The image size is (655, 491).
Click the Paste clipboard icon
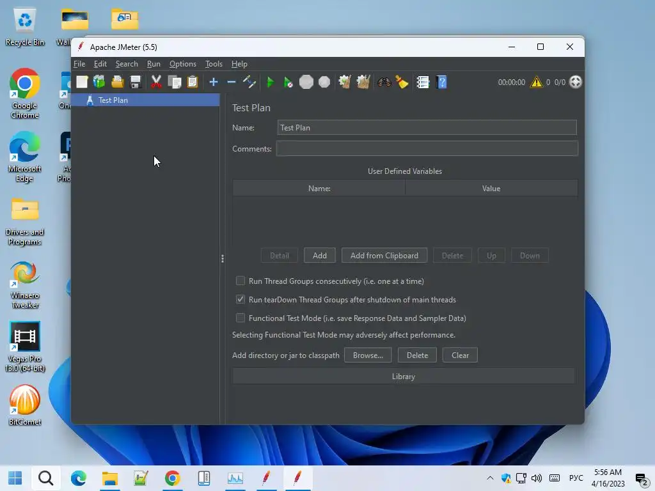click(192, 82)
